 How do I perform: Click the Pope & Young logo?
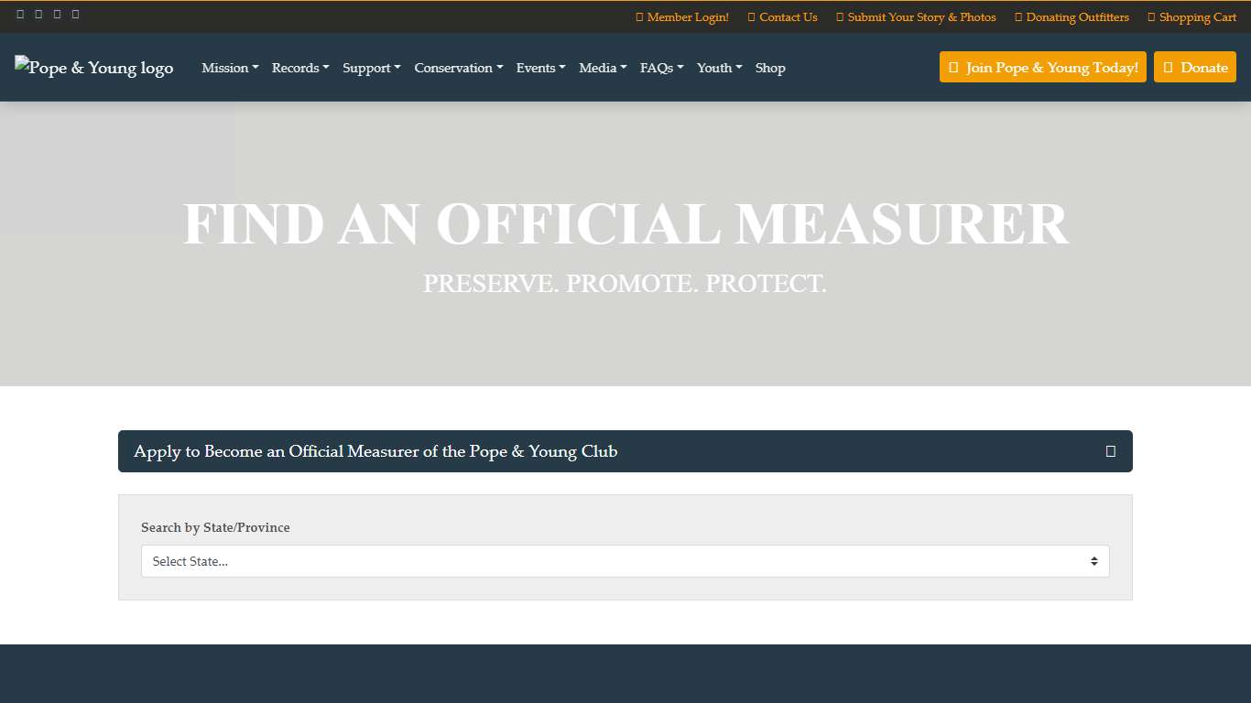pyautogui.click(x=93, y=68)
